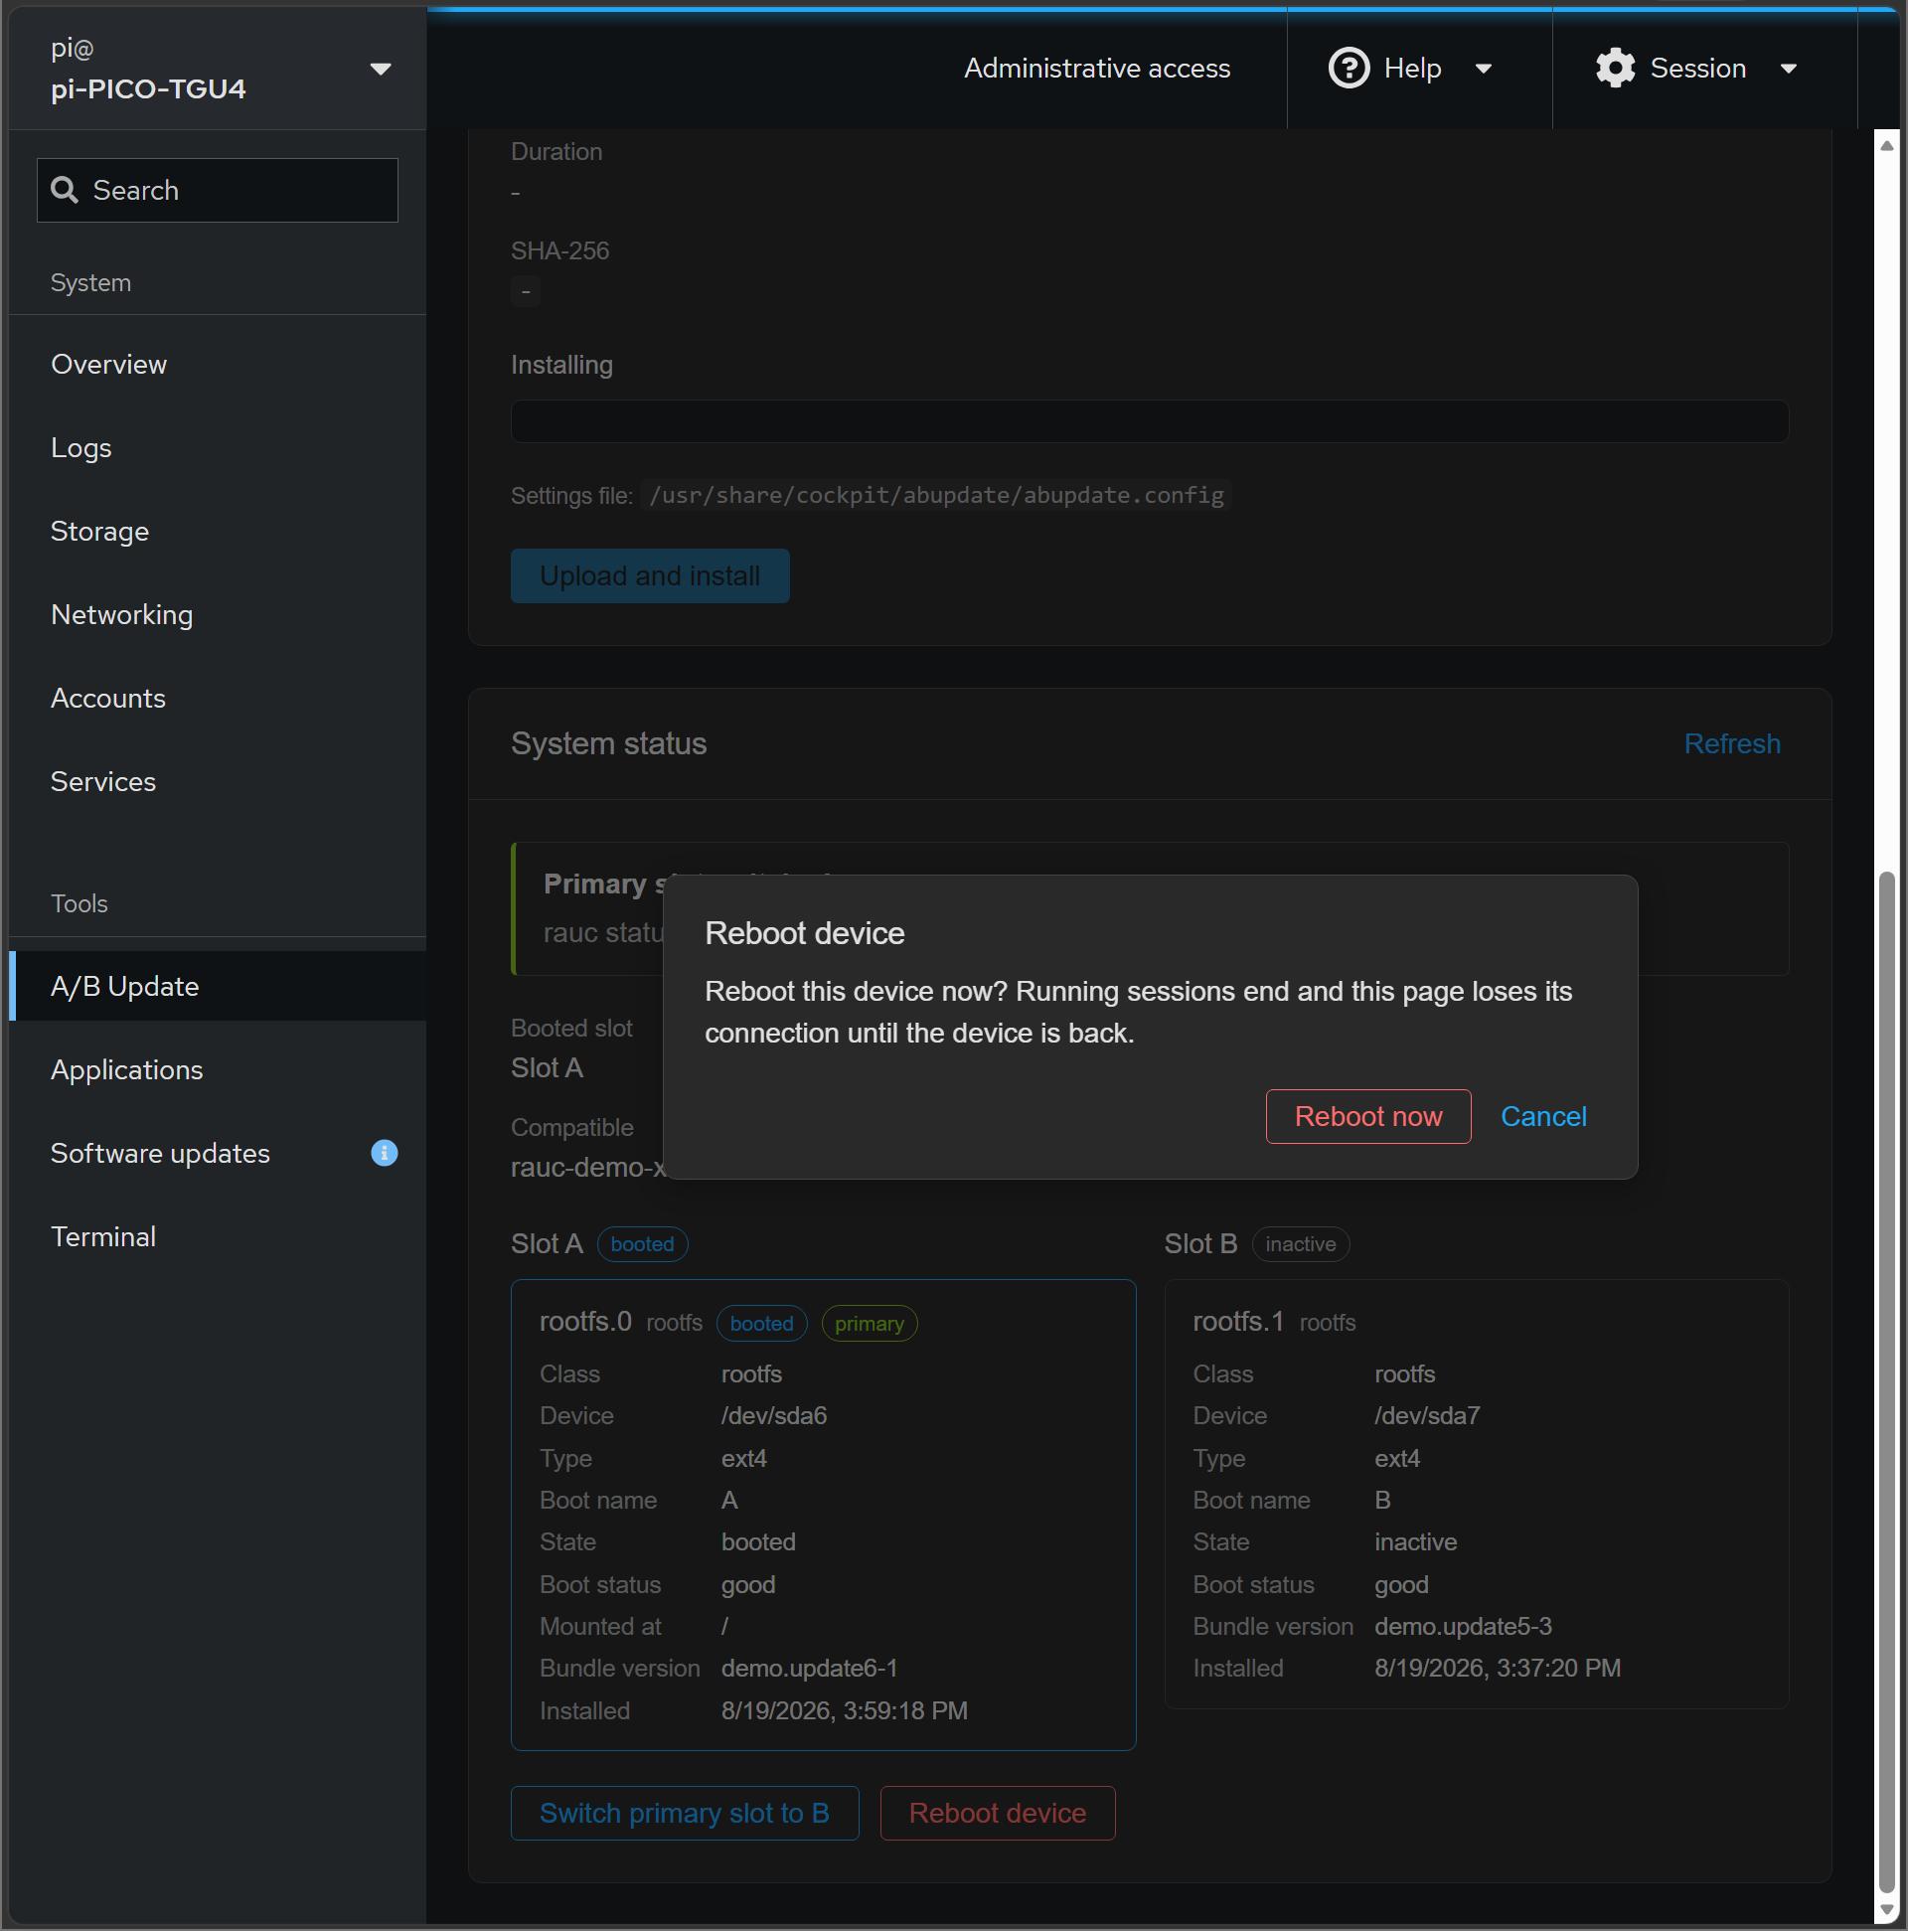Viewport: 1908px width, 1931px height.
Task: Click the /dev/sda7 device value
Action: click(1426, 1414)
